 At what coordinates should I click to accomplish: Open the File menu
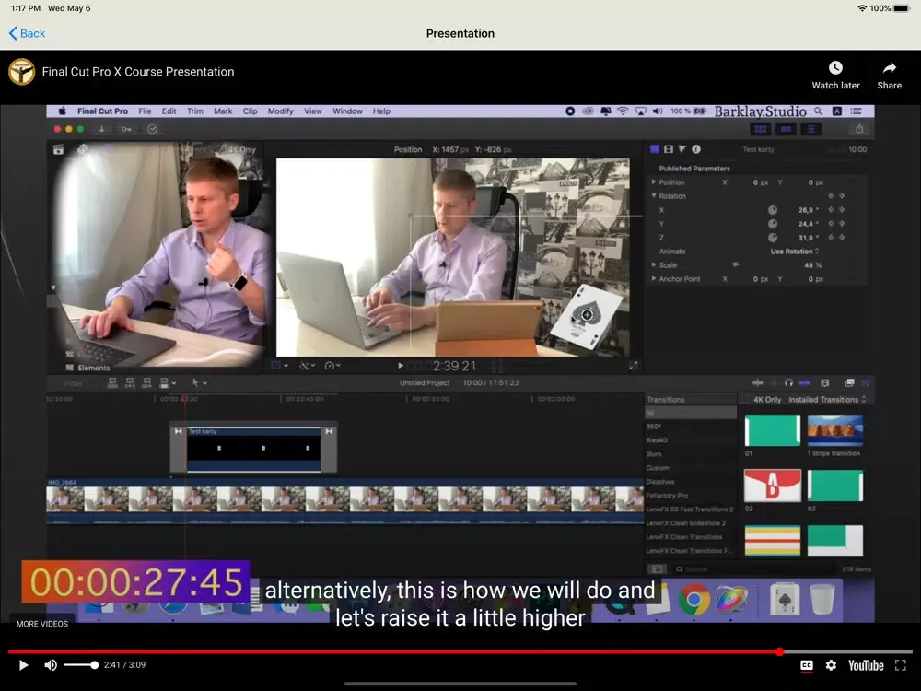click(146, 111)
